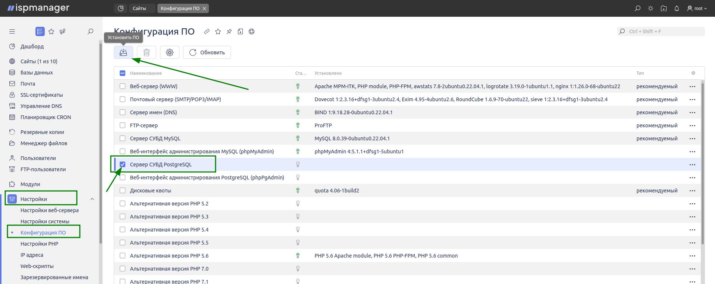This screenshot has height=284, width=715.
Task: Collapse the Настройки sidebar section chevron
Action: (92, 199)
